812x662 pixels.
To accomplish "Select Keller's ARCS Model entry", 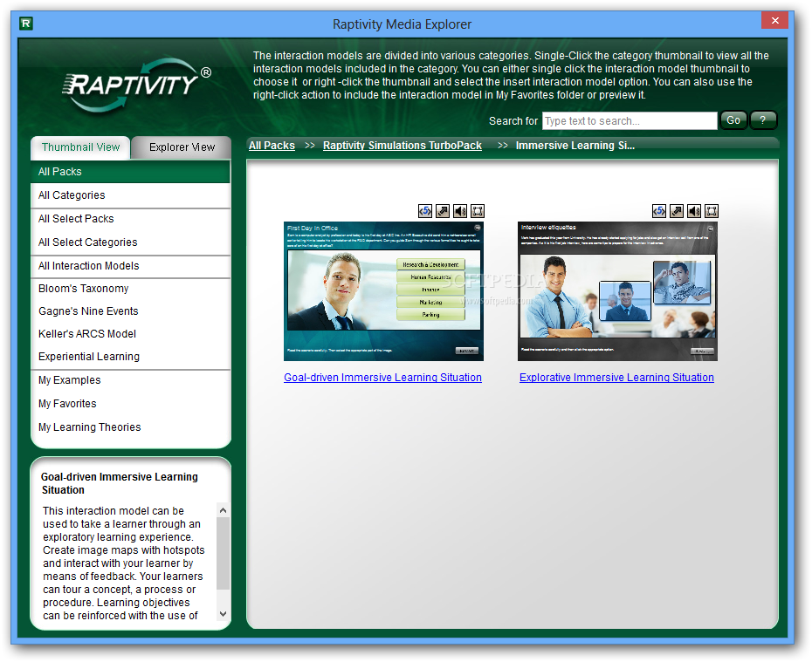I will (x=130, y=334).
